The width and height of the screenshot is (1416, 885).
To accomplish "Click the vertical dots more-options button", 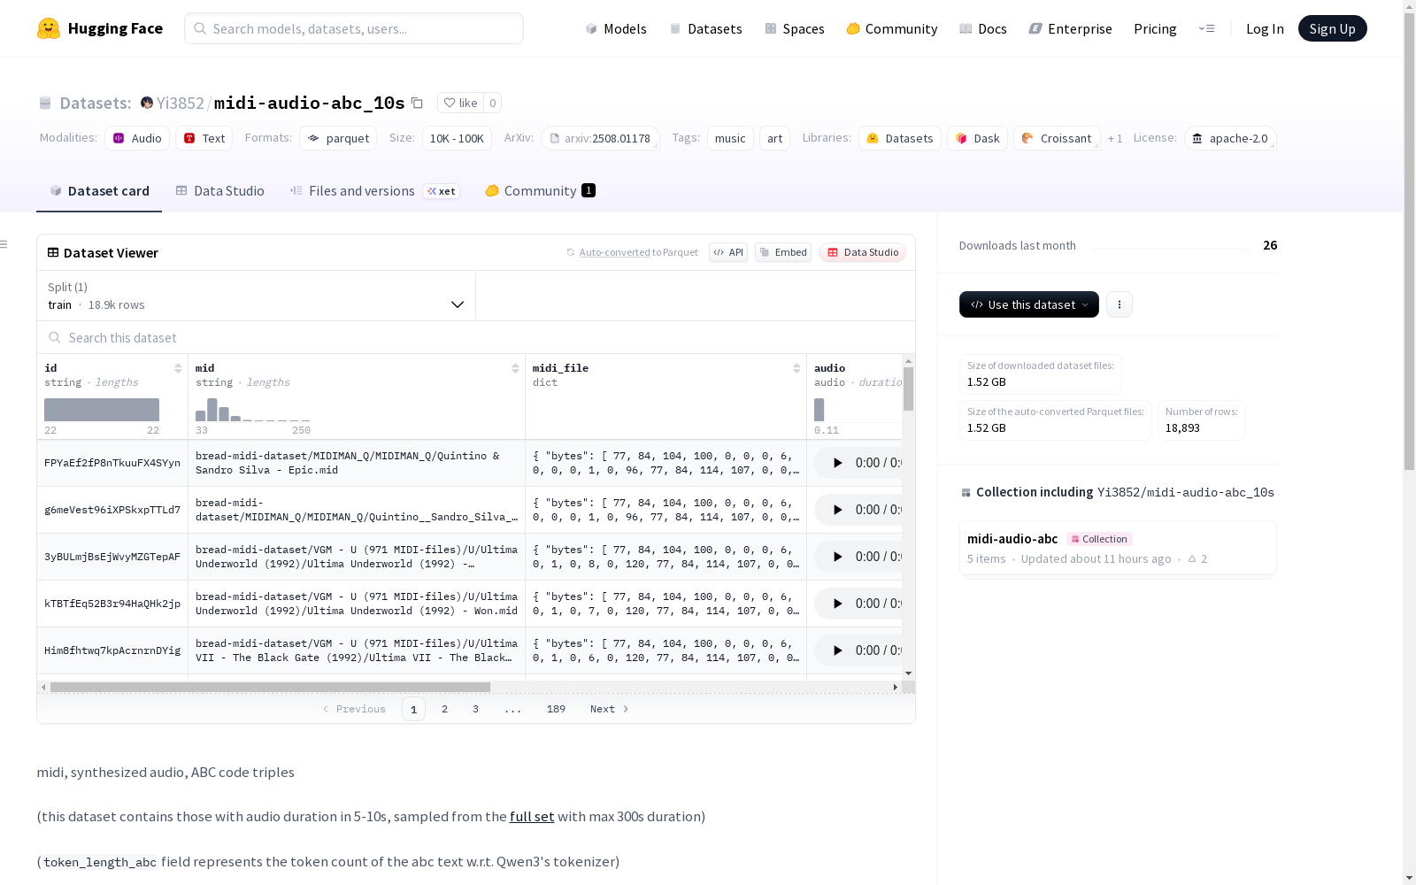I will tap(1120, 304).
